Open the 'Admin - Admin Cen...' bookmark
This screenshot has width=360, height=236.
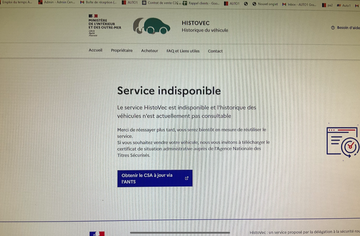click(57, 2)
